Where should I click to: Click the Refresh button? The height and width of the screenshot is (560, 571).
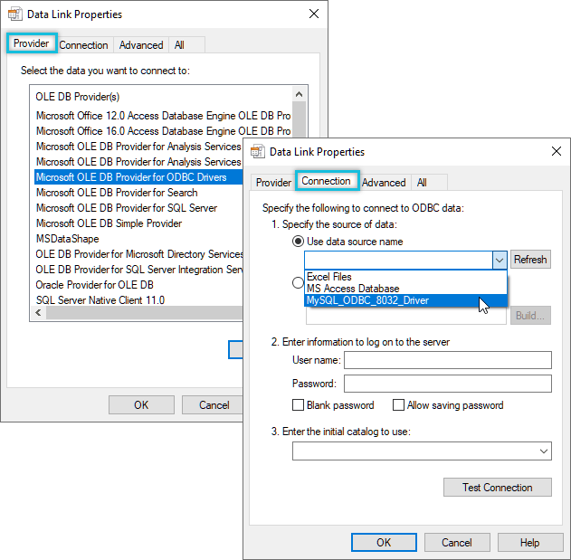point(530,260)
